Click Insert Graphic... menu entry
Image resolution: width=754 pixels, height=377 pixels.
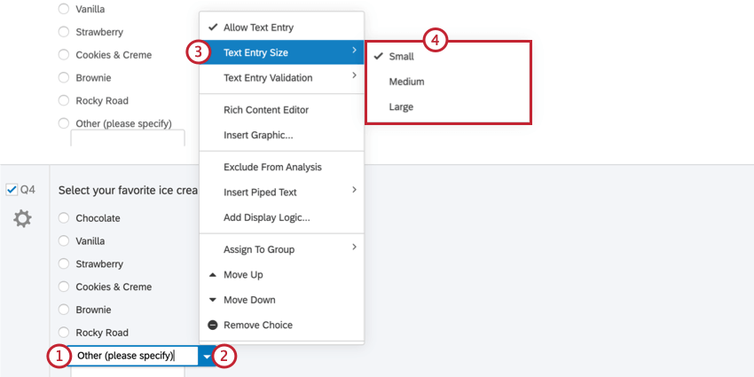pos(282,135)
